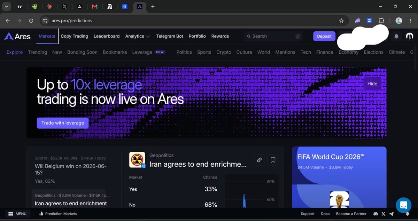Click the footer bell icon
The width and height of the screenshot is (418, 221).
pyautogui.click(x=408, y=214)
